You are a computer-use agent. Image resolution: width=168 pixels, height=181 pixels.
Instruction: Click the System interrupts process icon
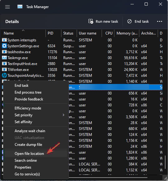click(4, 40)
